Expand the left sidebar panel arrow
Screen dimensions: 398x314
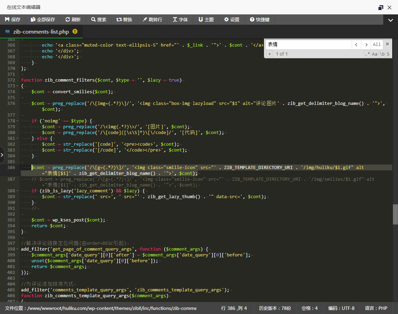[x=2, y=155]
